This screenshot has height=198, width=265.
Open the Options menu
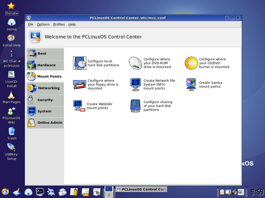coord(43,24)
